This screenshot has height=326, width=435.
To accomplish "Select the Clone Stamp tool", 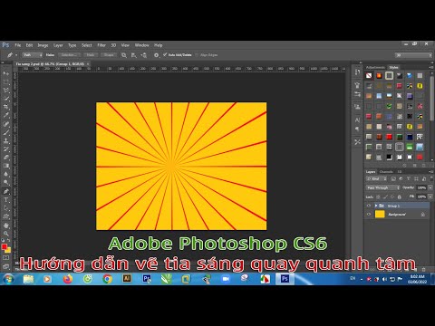I will 6,140.
